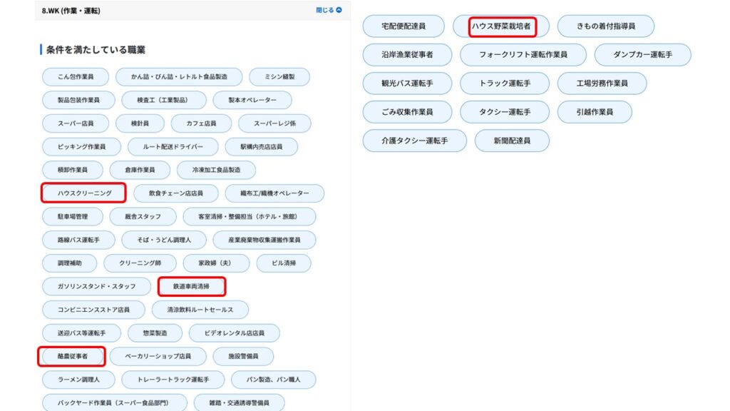Open the 宅配便配達員 occupation link
Viewport: 730px width, 411px height.
pos(403,26)
